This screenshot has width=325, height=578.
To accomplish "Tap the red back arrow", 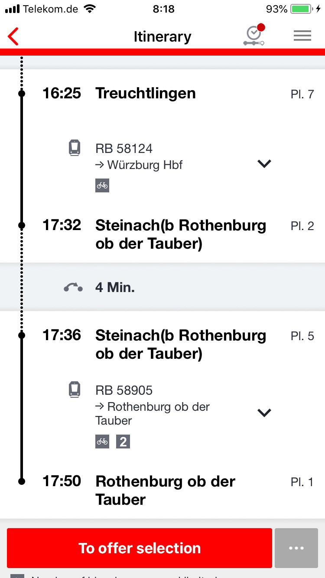I will point(13,36).
